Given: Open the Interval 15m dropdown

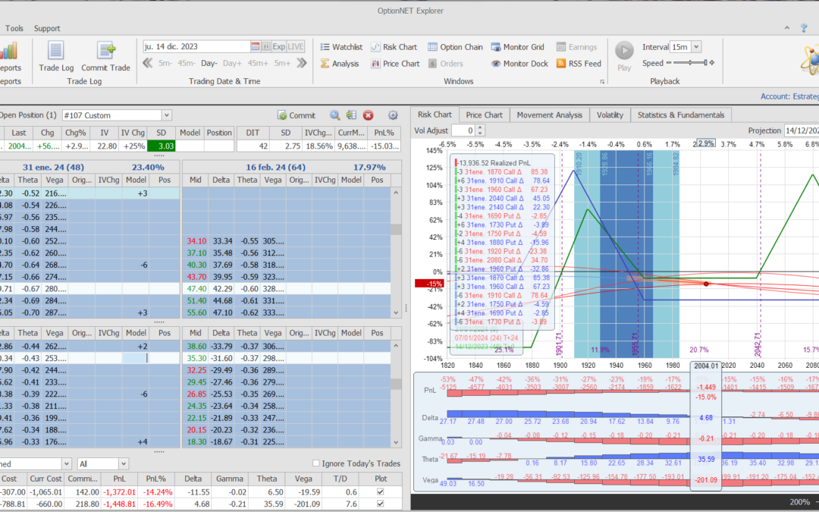Looking at the screenshot, I should click(x=696, y=47).
